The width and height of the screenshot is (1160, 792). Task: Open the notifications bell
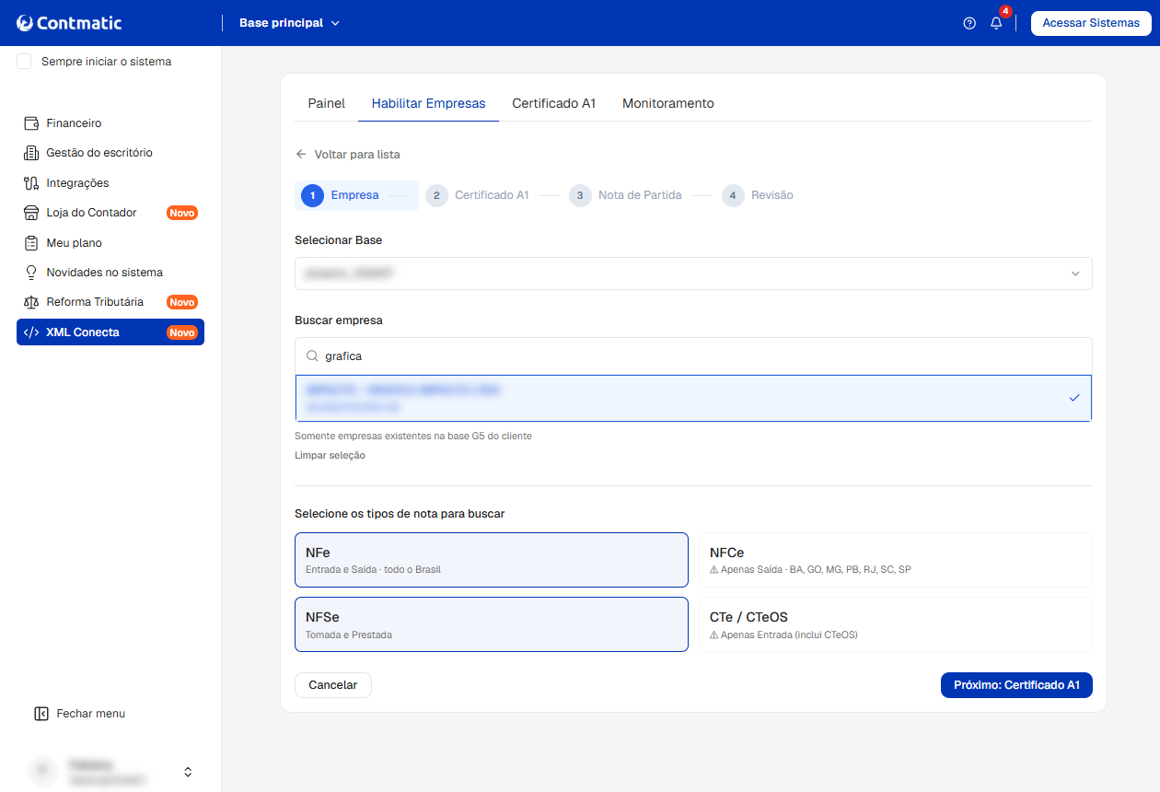(x=996, y=23)
